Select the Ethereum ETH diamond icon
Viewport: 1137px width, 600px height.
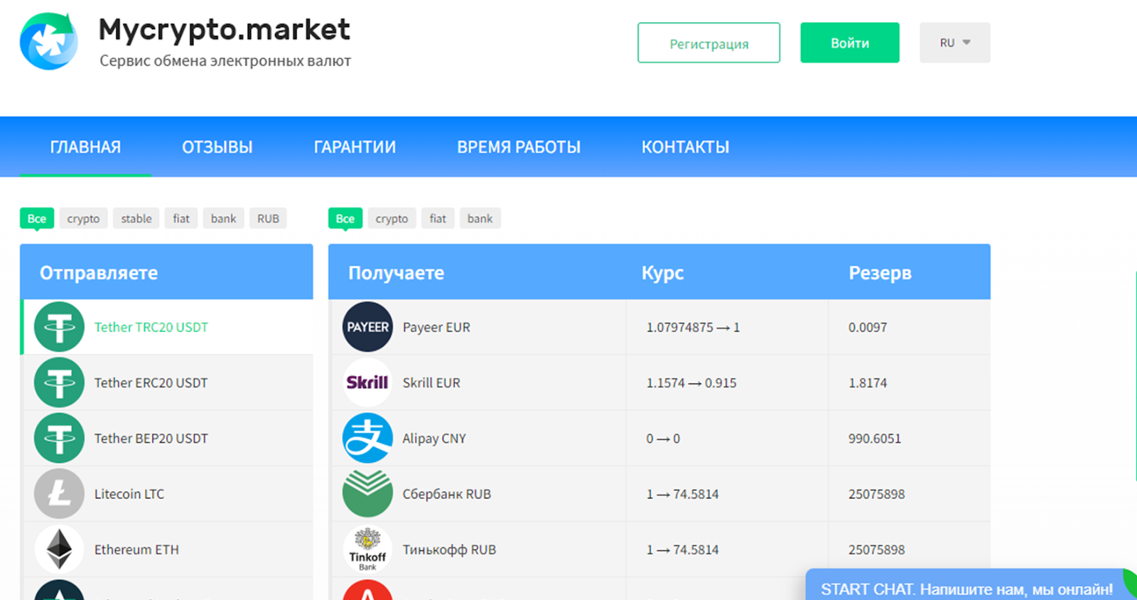click(59, 549)
